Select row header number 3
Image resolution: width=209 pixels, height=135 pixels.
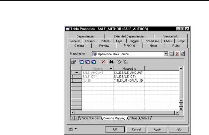(76, 80)
